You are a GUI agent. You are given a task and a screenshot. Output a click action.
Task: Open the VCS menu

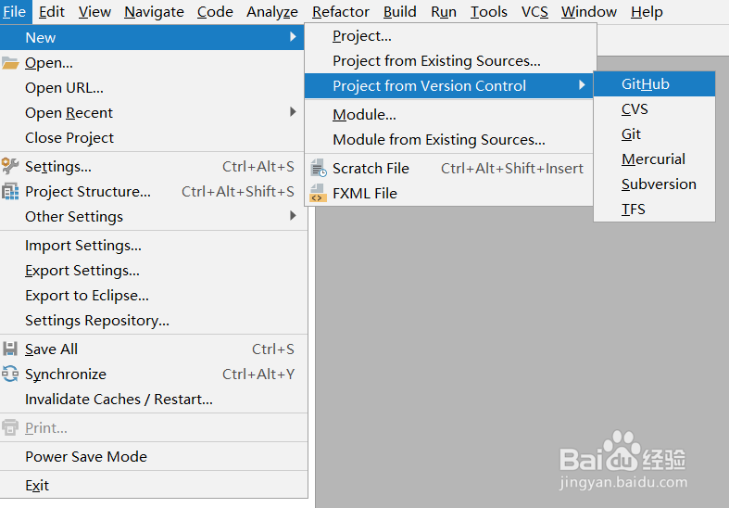[534, 12]
